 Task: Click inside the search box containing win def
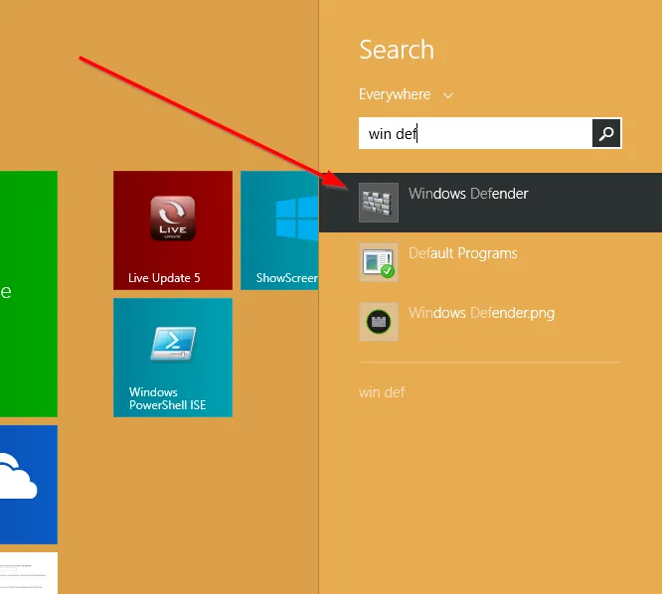(475, 133)
